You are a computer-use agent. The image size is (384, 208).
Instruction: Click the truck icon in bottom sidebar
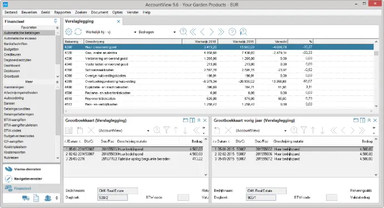26,198
